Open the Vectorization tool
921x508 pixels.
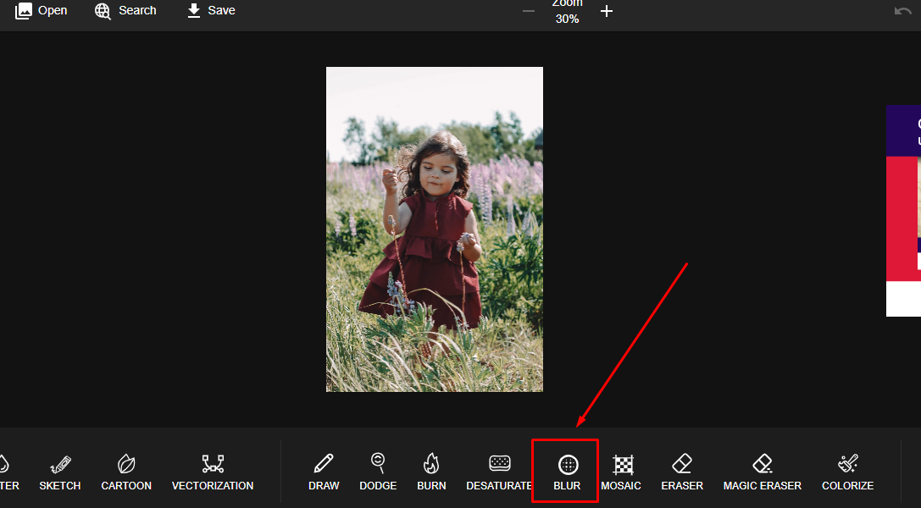[x=213, y=472]
